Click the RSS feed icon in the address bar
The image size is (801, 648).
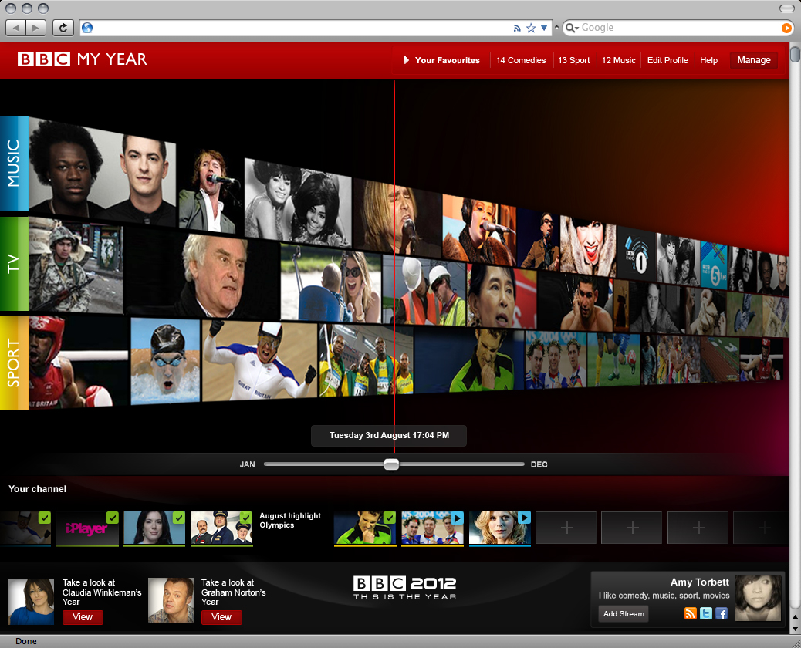pyautogui.click(x=517, y=28)
